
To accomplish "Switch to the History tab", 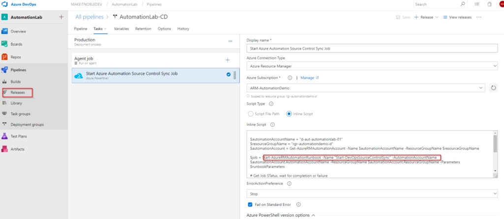I will 183,28.
